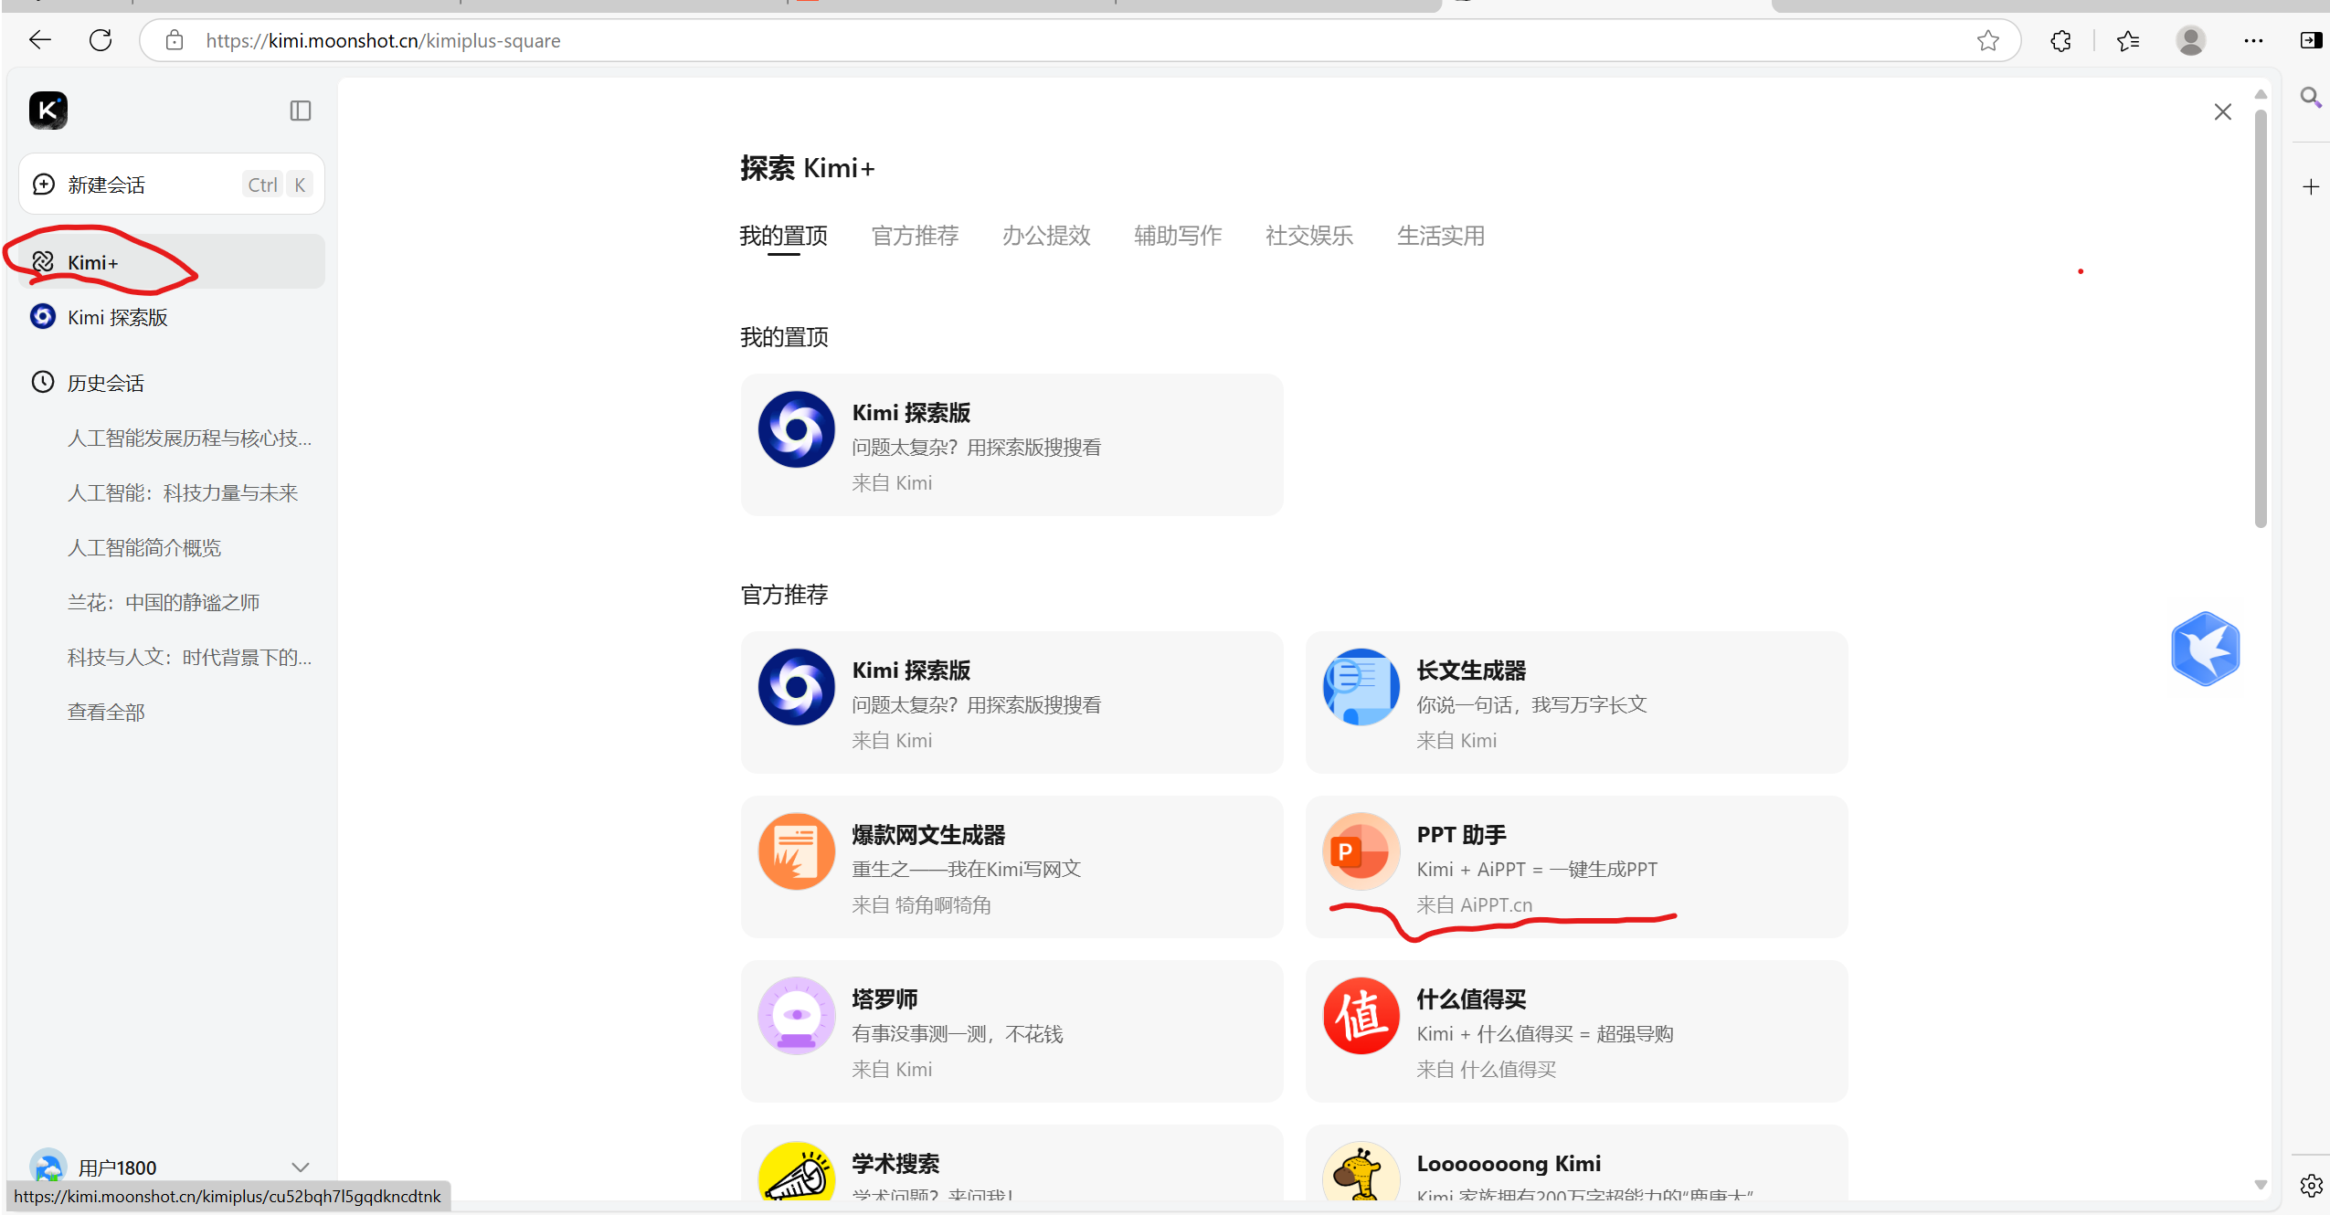Open 什么值得买 red 值 icon
This screenshot has width=2330, height=1215.
point(1361,1016)
